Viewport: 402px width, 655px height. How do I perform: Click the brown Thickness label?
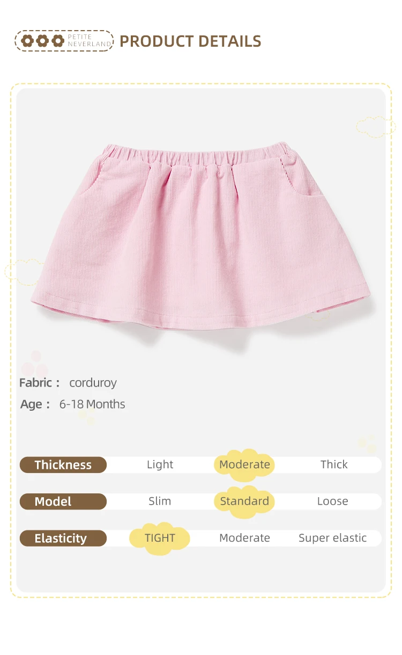(x=63, y=465)
